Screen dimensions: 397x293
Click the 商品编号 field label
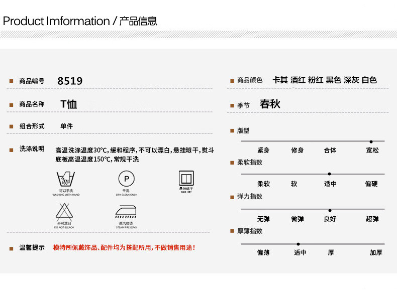[x=32, y=81]
